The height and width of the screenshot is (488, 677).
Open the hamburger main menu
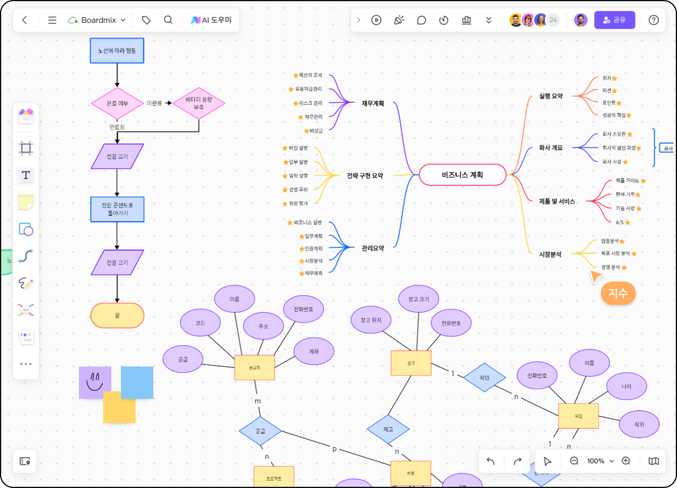click(x=52, y=20)
